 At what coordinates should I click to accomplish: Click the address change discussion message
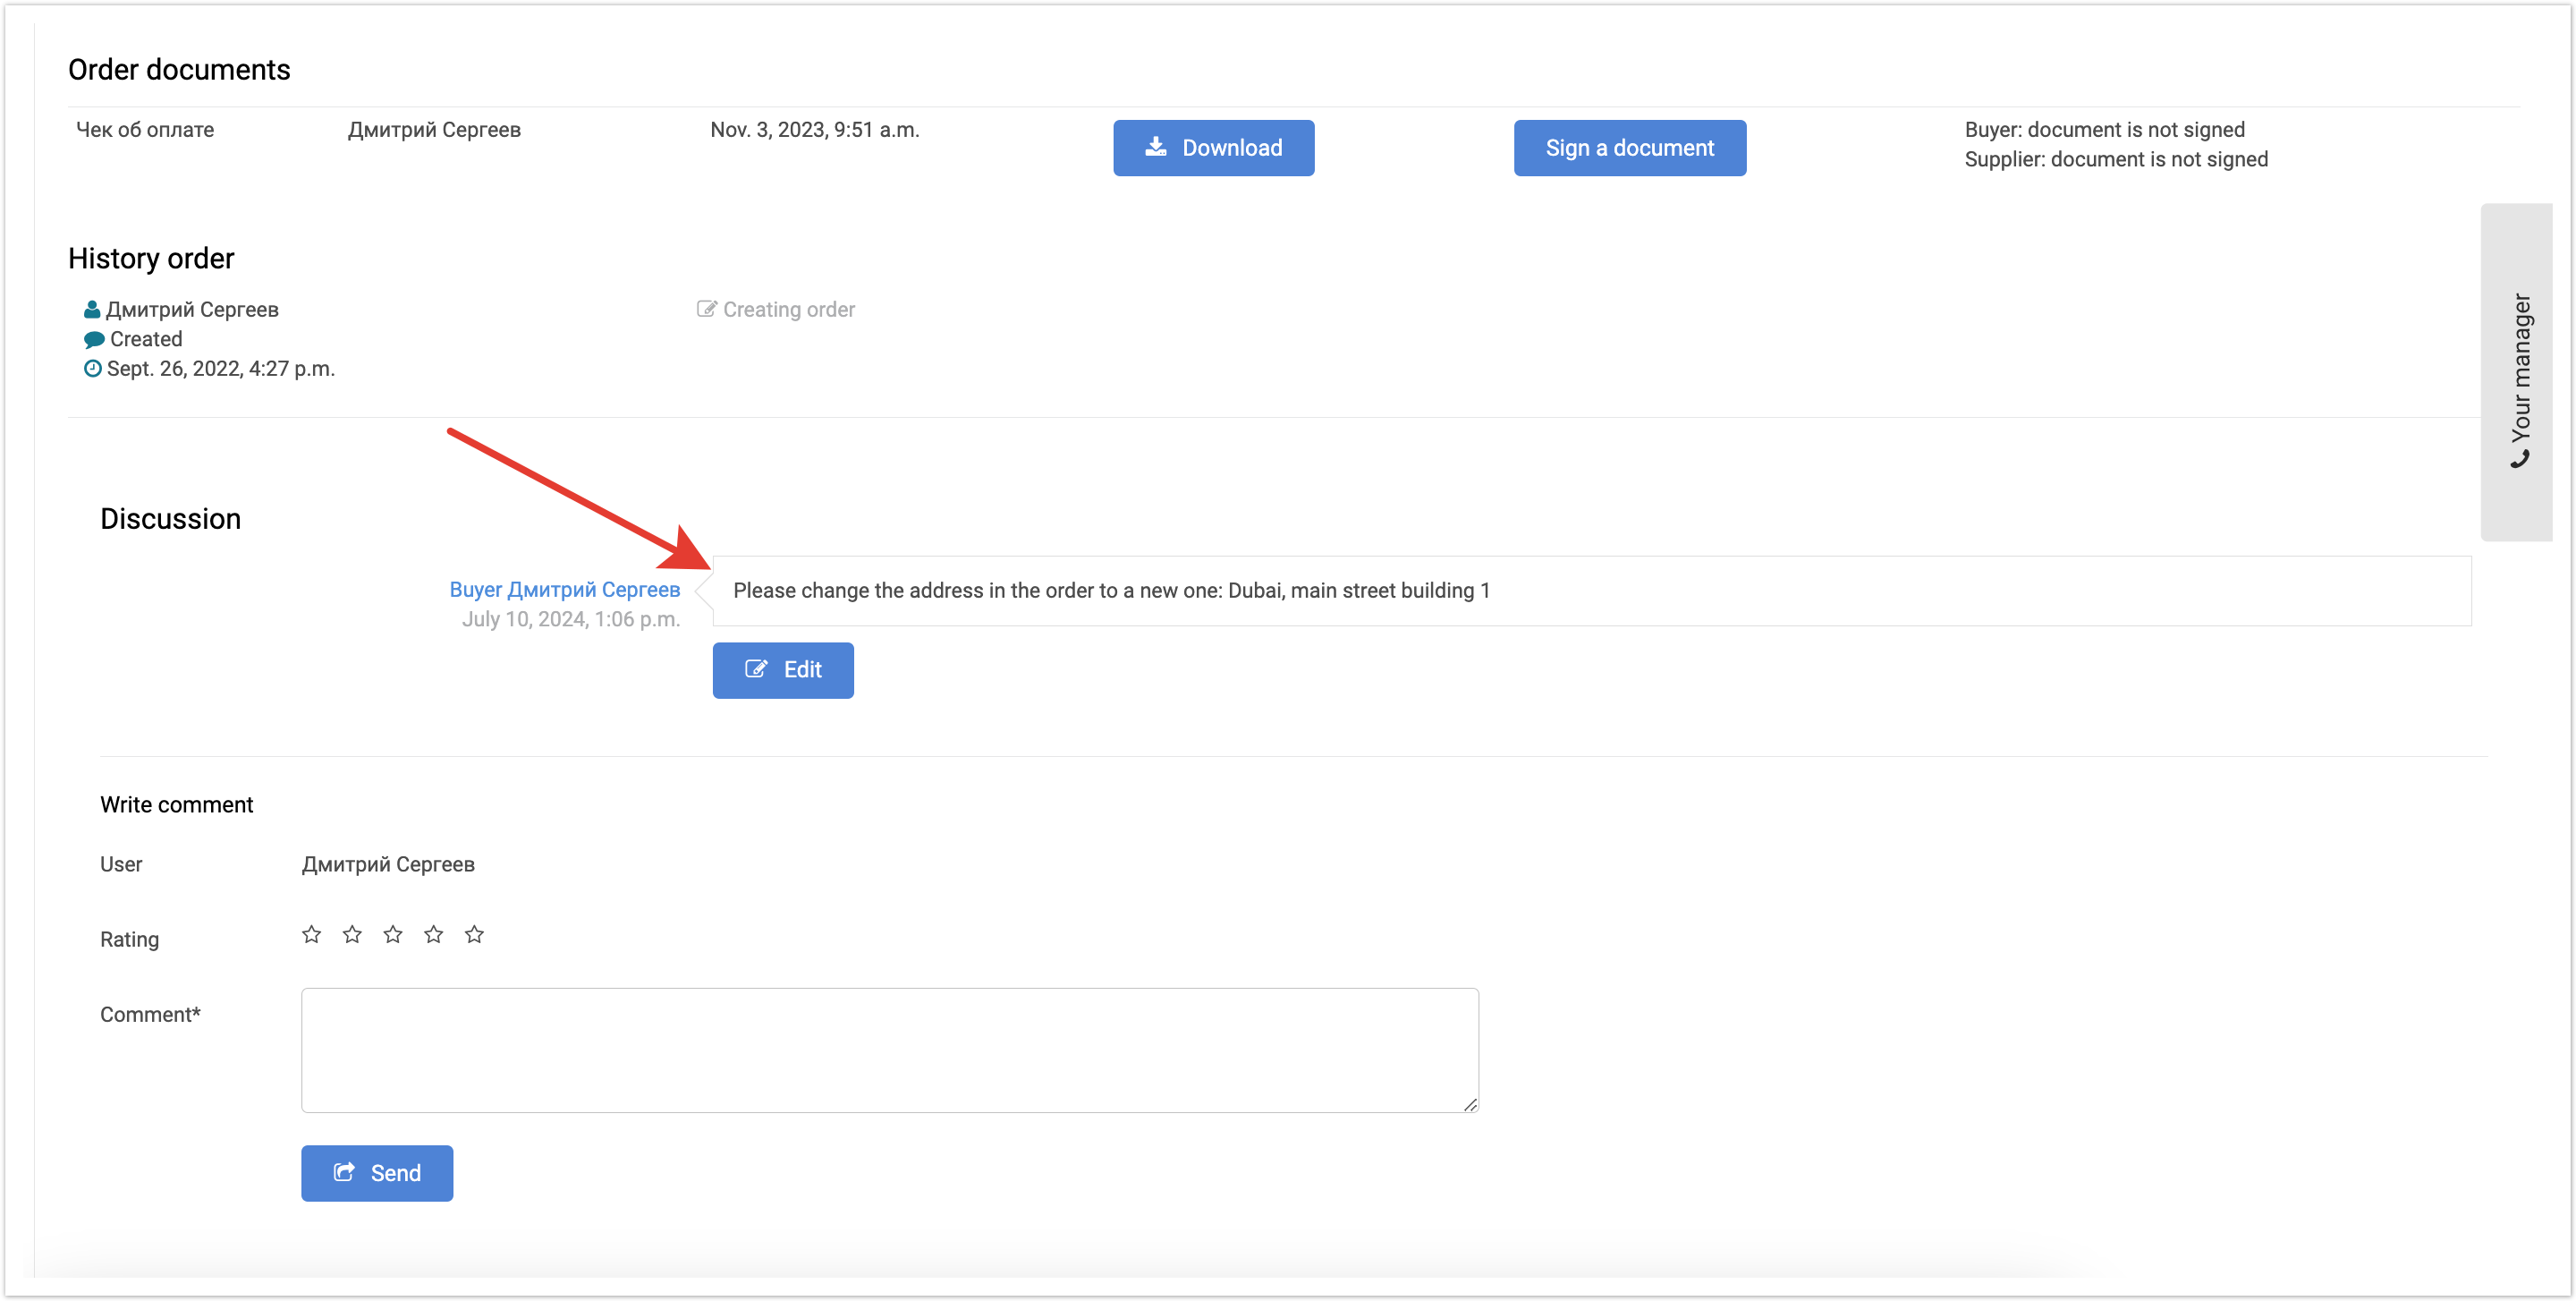point(1110,590)
